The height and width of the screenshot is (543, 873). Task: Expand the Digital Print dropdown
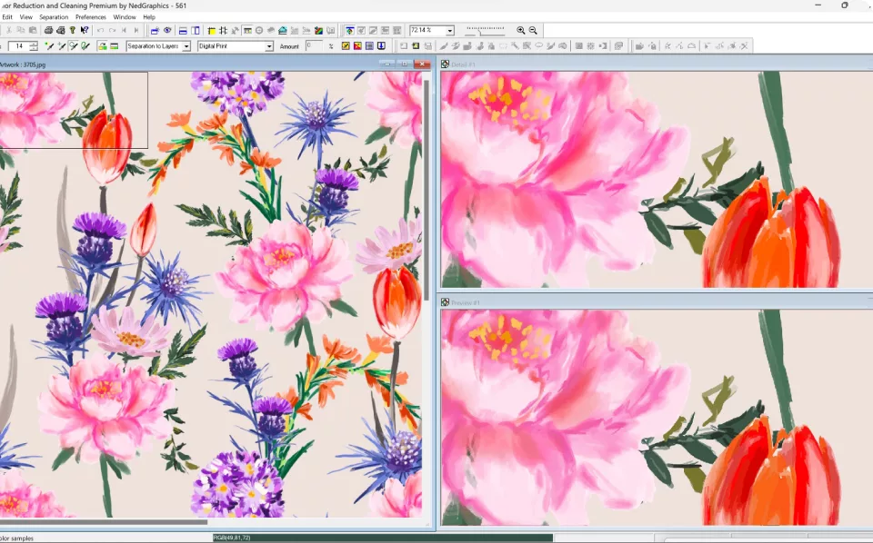click(268, 46)
